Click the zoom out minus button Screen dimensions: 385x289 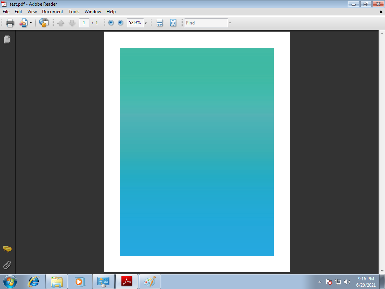111,23
